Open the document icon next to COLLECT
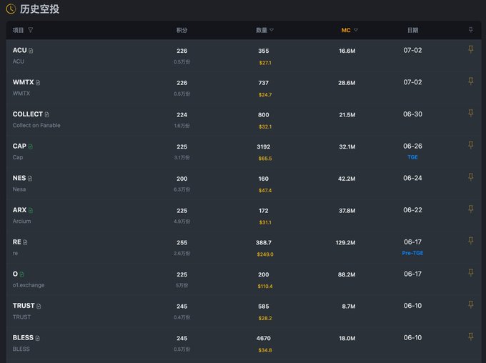This screenshot has width=486, height=363. pos(46,115)
